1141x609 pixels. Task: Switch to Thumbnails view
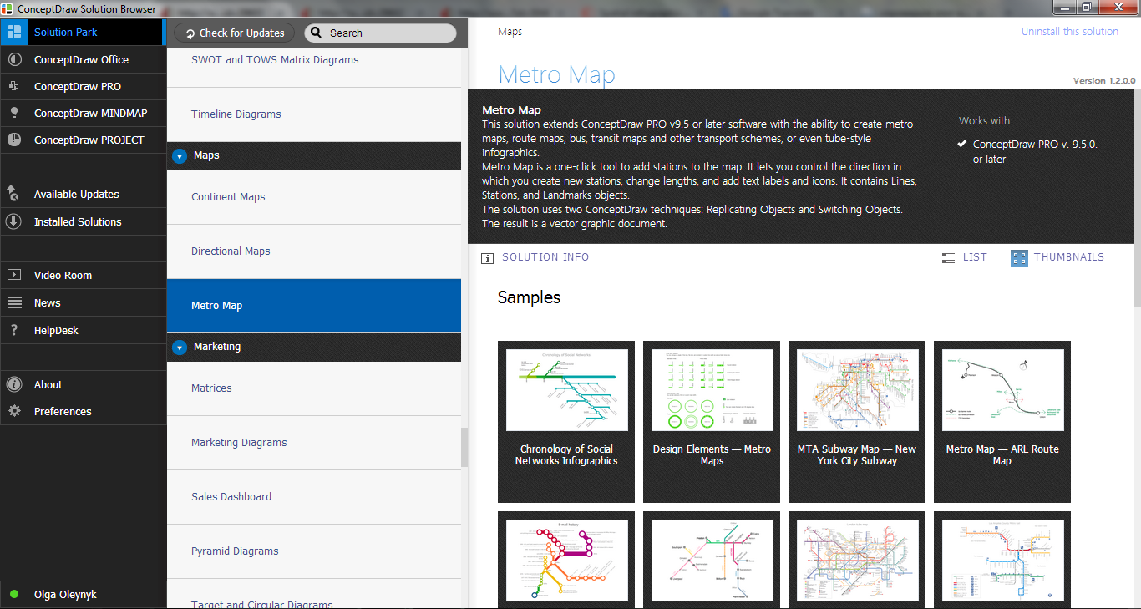coord(1057,258)
